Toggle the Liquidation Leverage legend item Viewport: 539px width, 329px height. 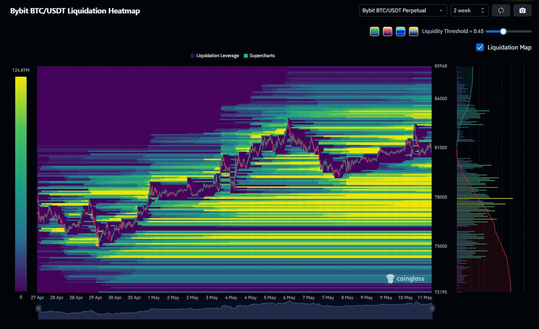(x=214, y=56)
